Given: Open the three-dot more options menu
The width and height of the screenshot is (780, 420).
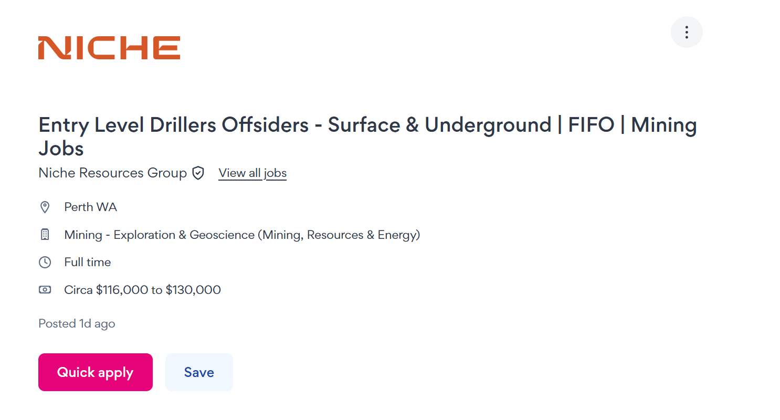Looking at the screenshot, I should [x=687, y=32].
